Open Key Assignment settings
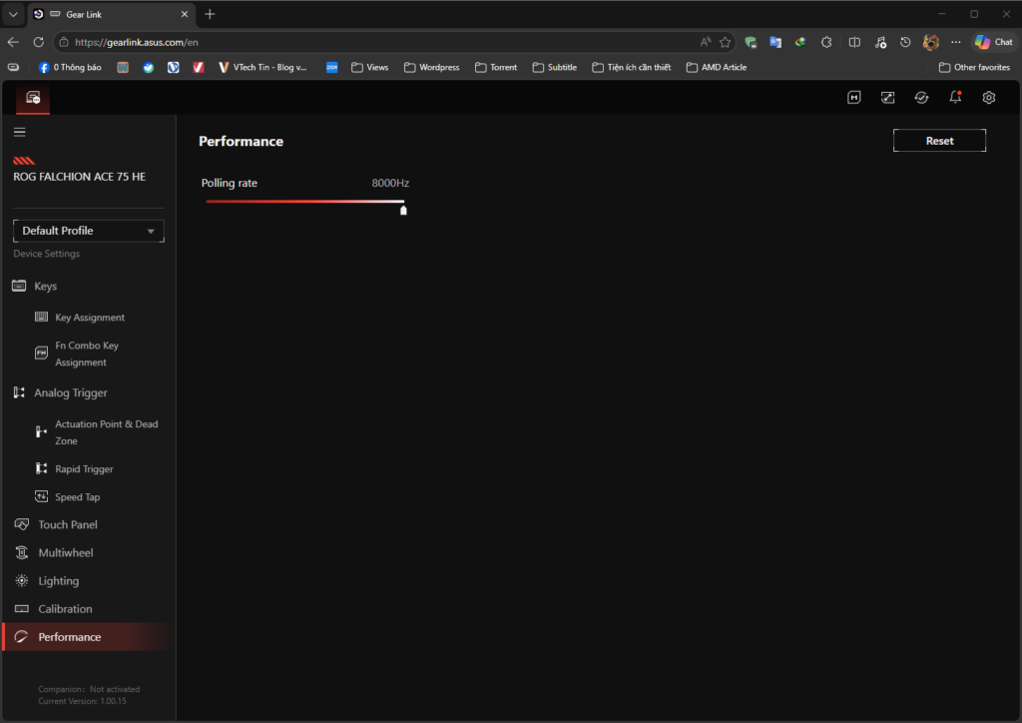The image size is (1022, 723). coord(90,318)
